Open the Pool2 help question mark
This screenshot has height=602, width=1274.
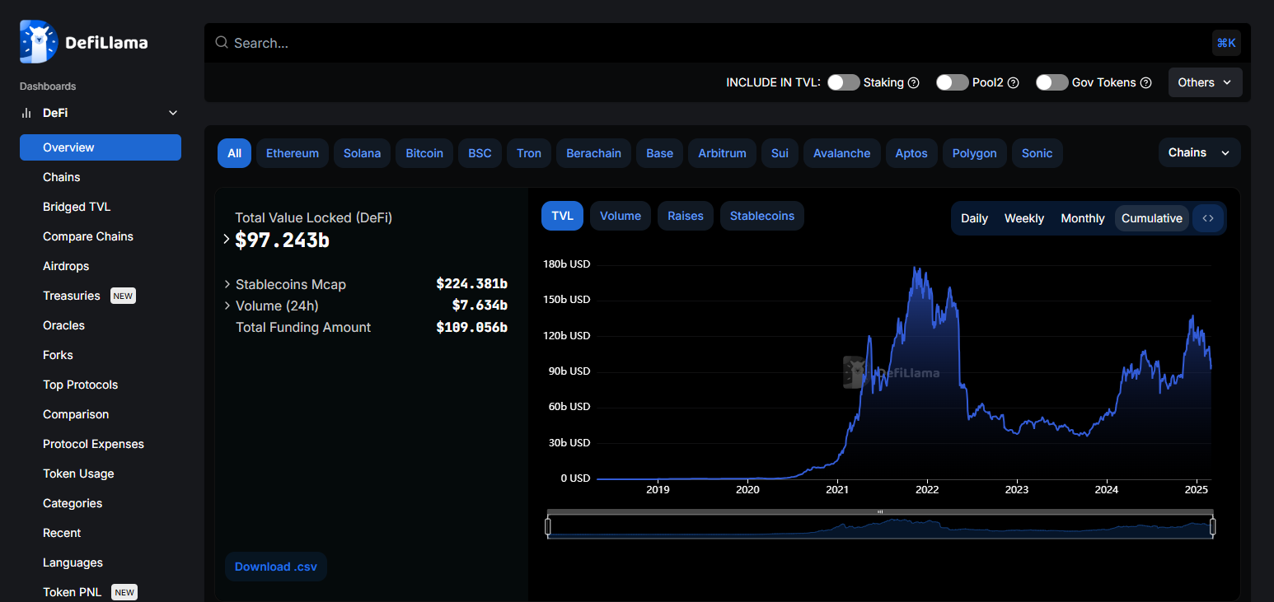click(1013, 82)
